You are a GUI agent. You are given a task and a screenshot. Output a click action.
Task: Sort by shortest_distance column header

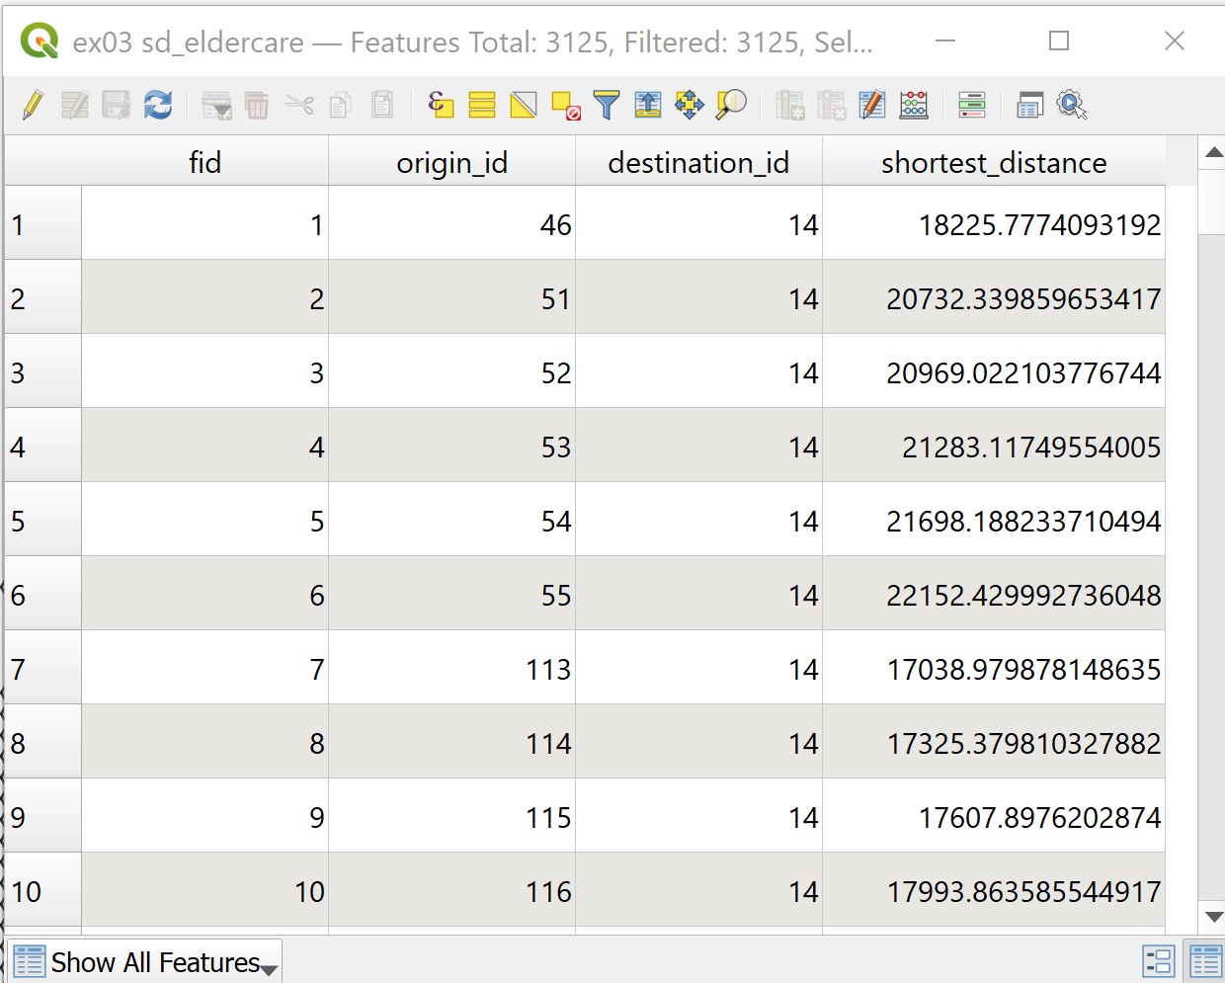(993, 162)
